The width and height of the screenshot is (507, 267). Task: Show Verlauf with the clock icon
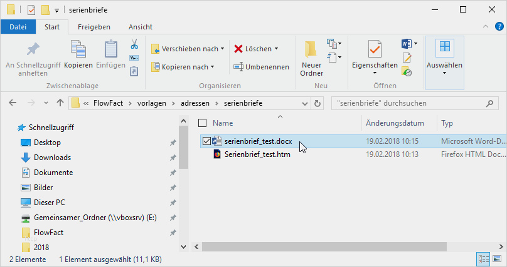(407, 71)
